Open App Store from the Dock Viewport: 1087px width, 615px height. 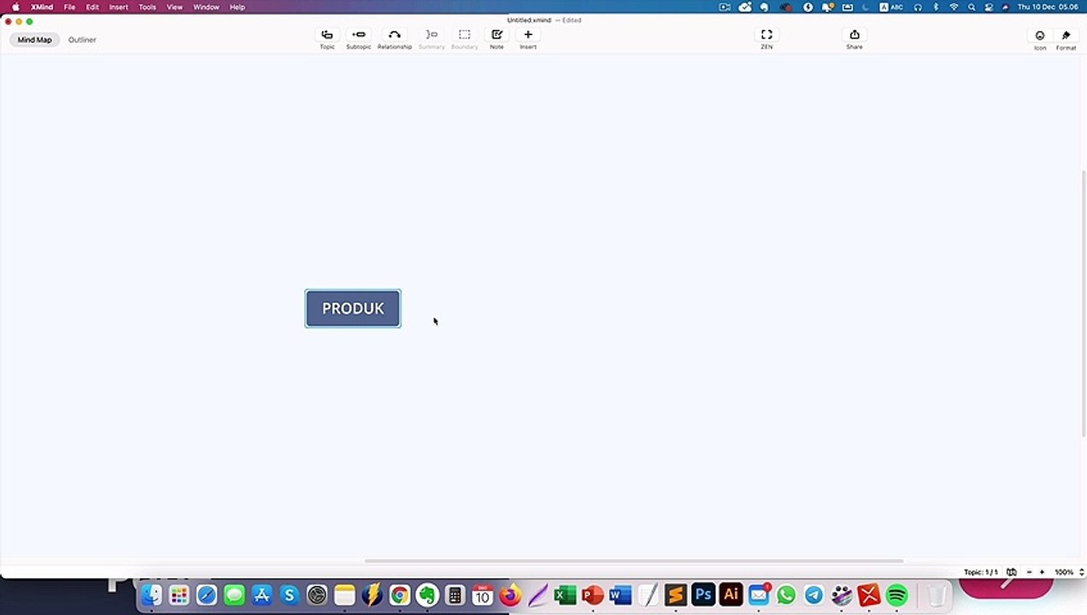(261, 595)
